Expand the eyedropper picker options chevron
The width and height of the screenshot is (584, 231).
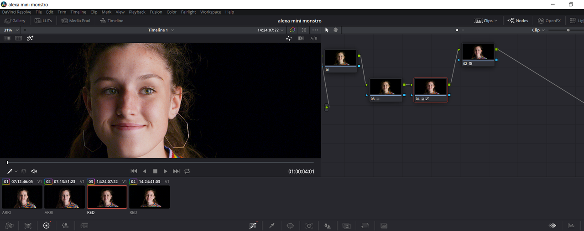16,171
